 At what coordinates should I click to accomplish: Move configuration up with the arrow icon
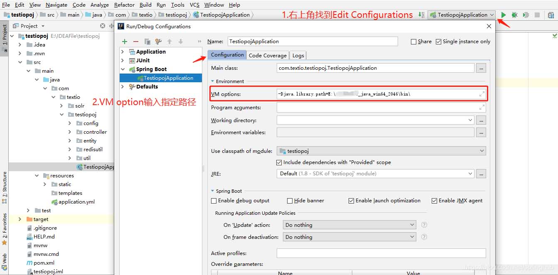(170, 42)
